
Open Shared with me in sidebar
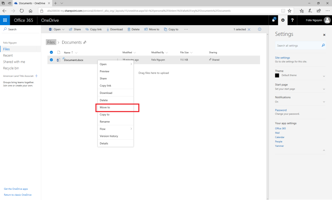pyautogui.click(x=14, y=62)
